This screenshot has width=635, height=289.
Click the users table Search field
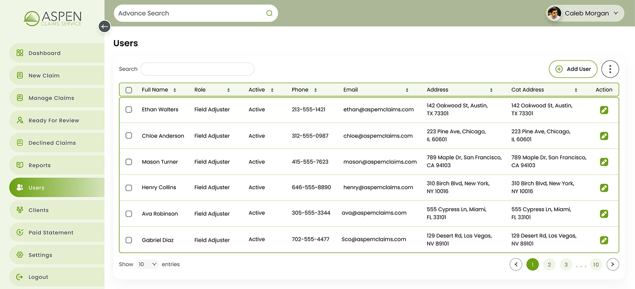(197, 69)
